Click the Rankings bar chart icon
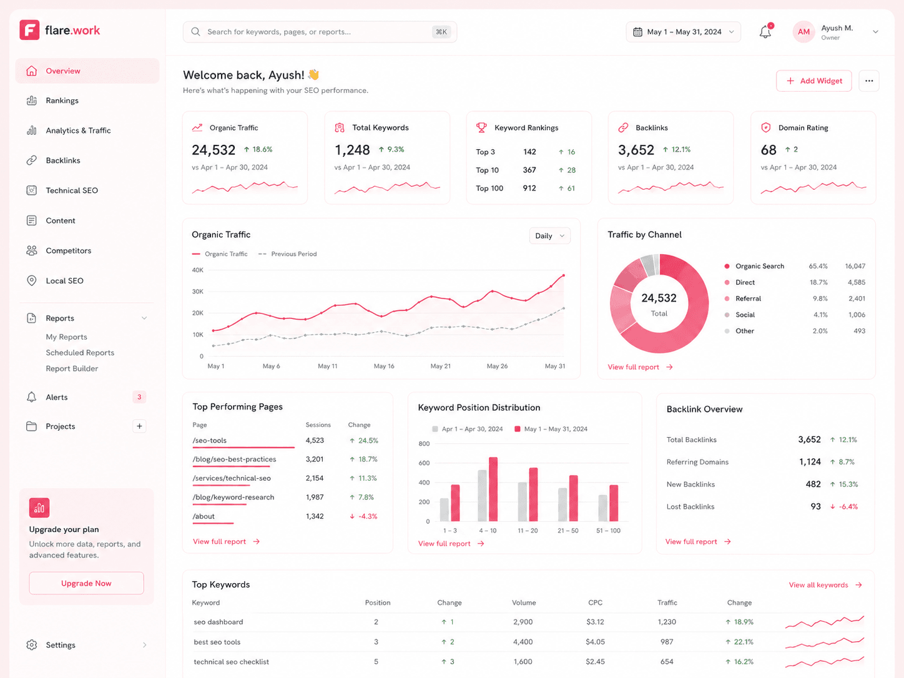904x678 pixels. click(x=32, y=101)
